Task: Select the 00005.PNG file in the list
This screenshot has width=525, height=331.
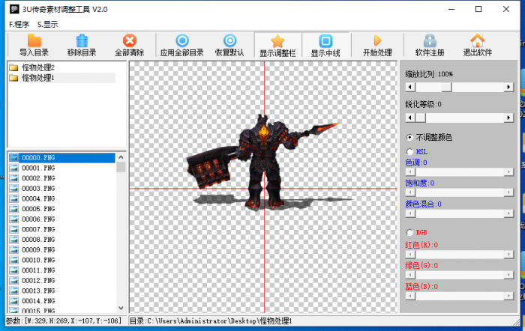Action: tap(37, 209)
